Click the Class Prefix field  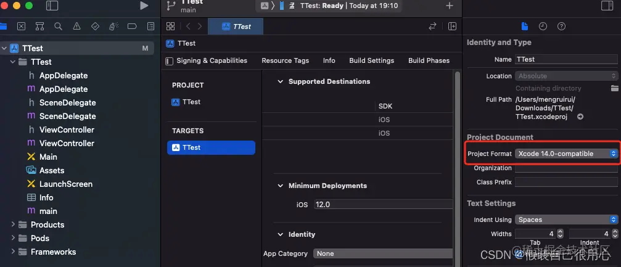click(x=566, y=183)
